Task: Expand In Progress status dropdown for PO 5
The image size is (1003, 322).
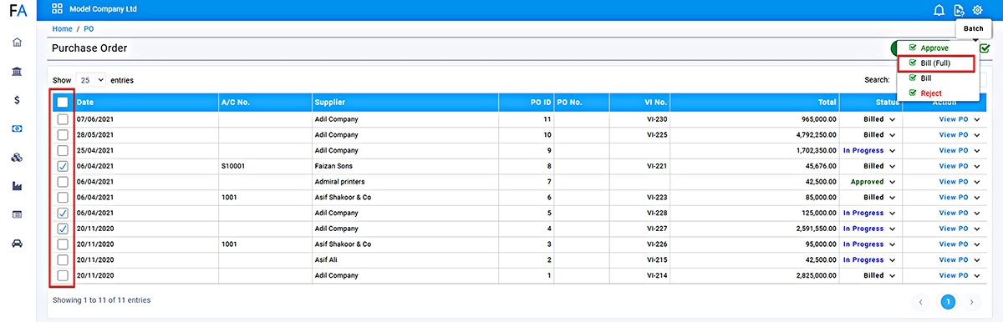Action: pyautogui.click(x=893, y=213)
